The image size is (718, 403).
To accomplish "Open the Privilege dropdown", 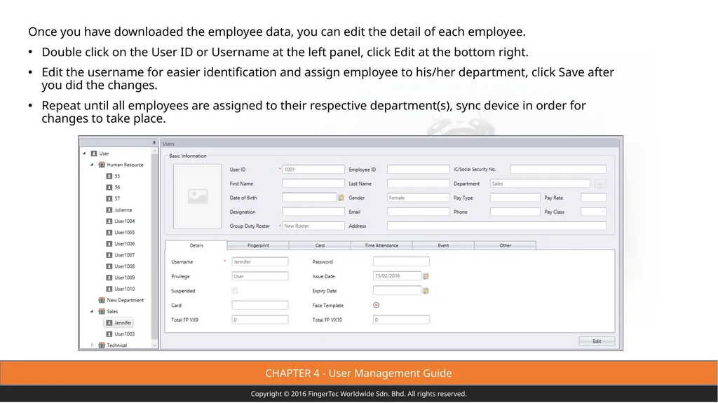I will point(260,277).
